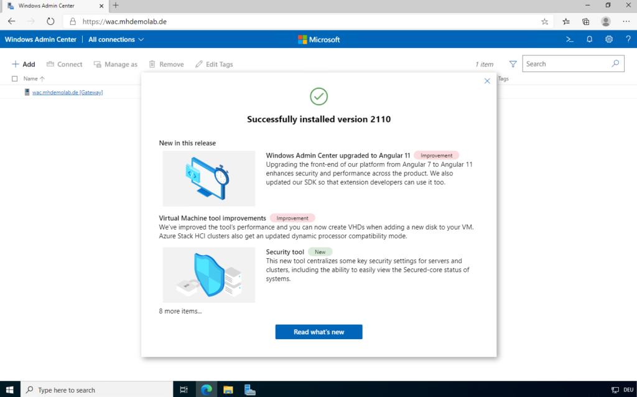Click the filter icon beside the search box
Viewport: 637px width, 397px height.
513,63
